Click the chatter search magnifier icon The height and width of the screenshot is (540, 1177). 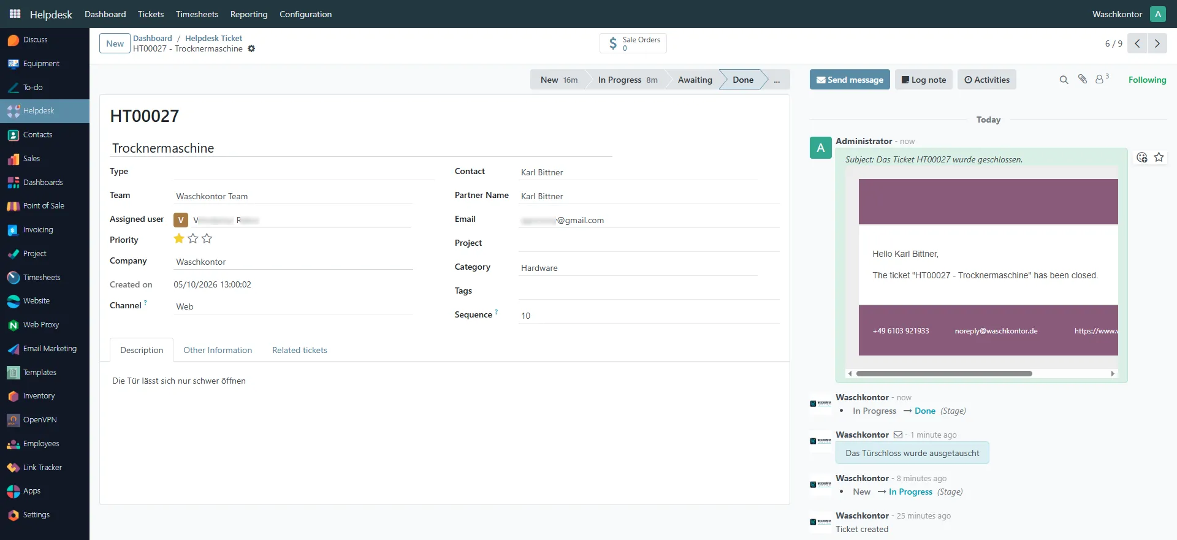pos(1064,80)
